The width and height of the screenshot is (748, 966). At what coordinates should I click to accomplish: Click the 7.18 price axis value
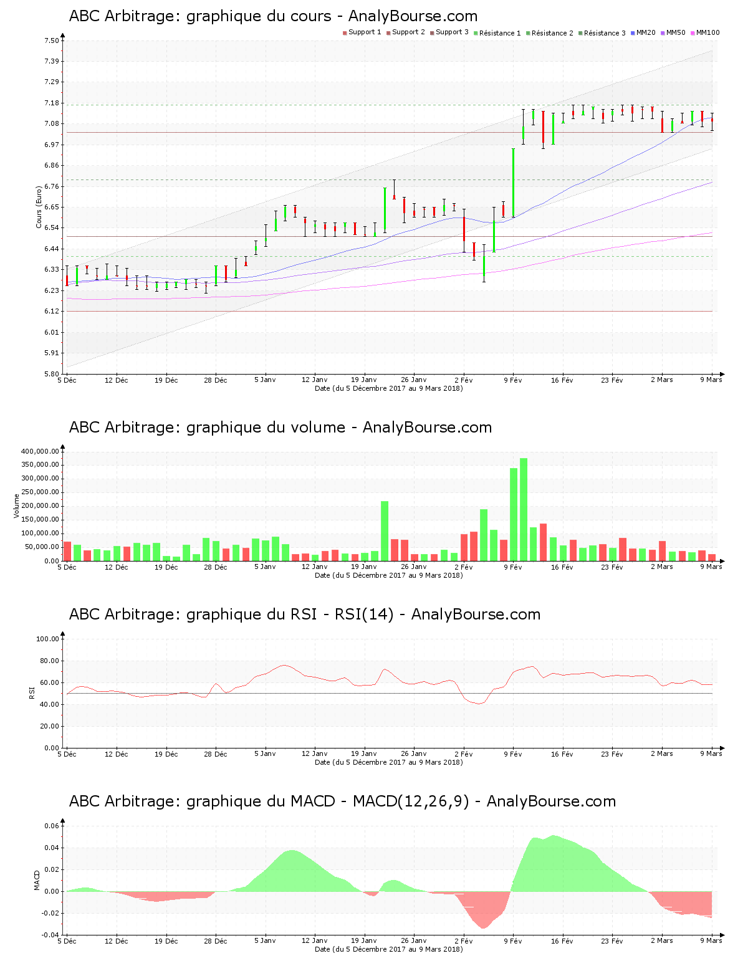[x=52, y=103]
